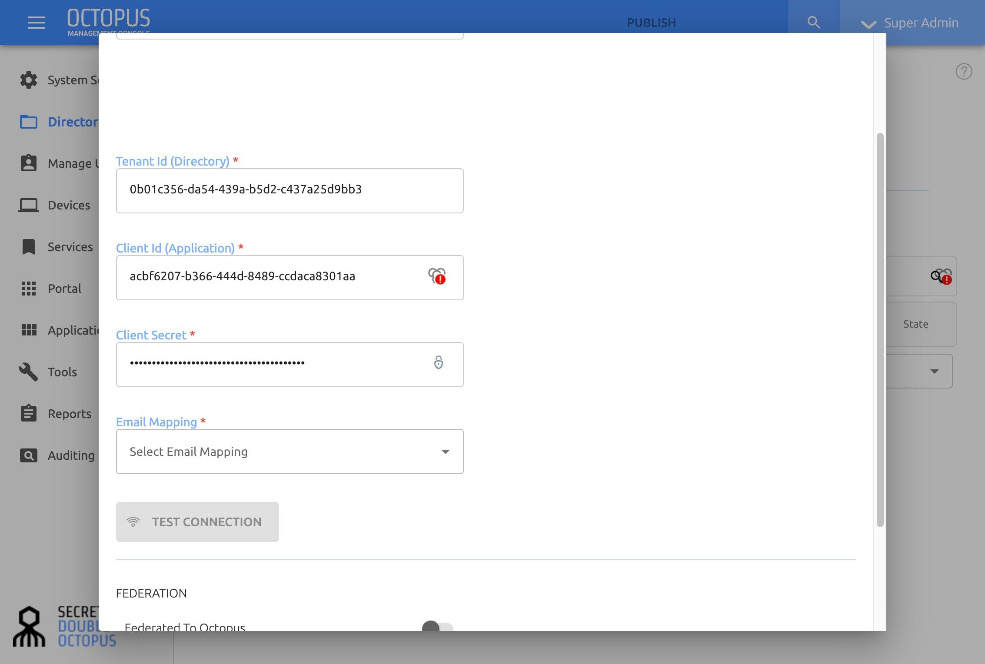This screenshot has width=985, height=664.
Task: Click the Services bookmark icon
Action: point(29,246)
